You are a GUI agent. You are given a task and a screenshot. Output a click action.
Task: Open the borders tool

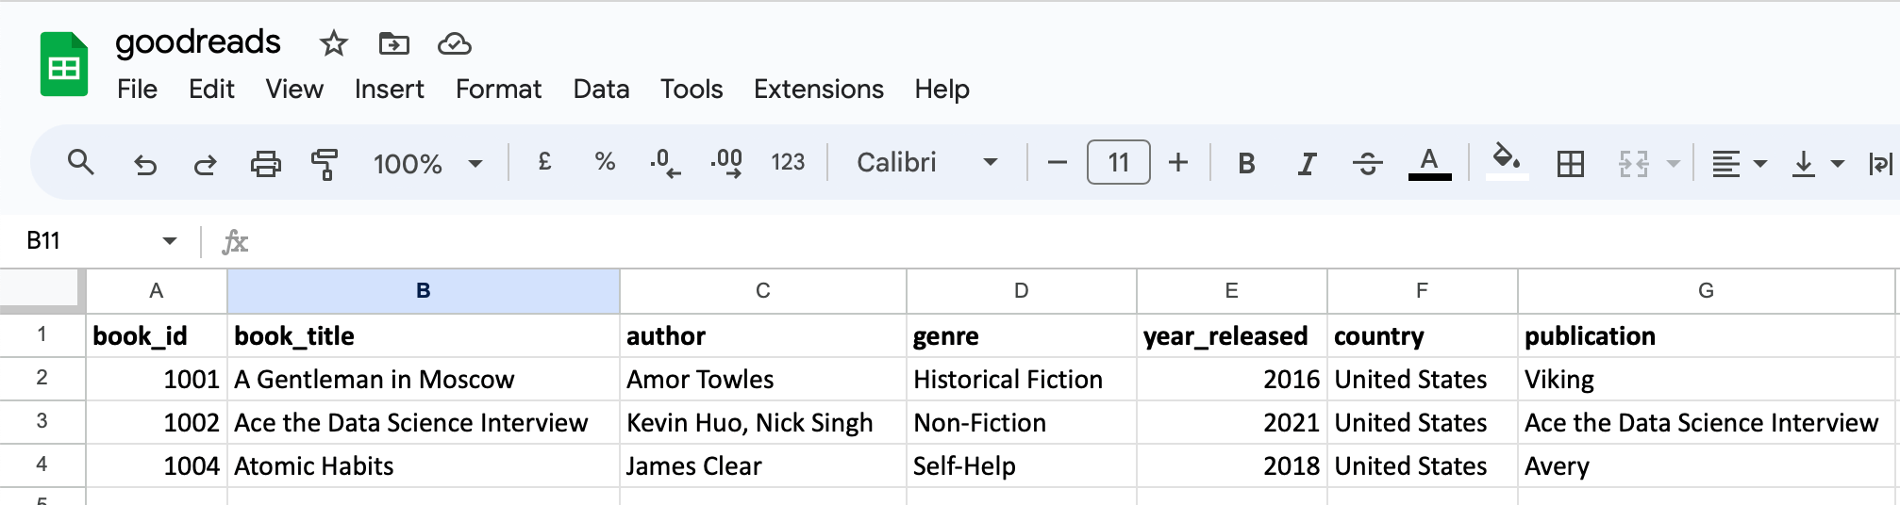pos(1570,164)
